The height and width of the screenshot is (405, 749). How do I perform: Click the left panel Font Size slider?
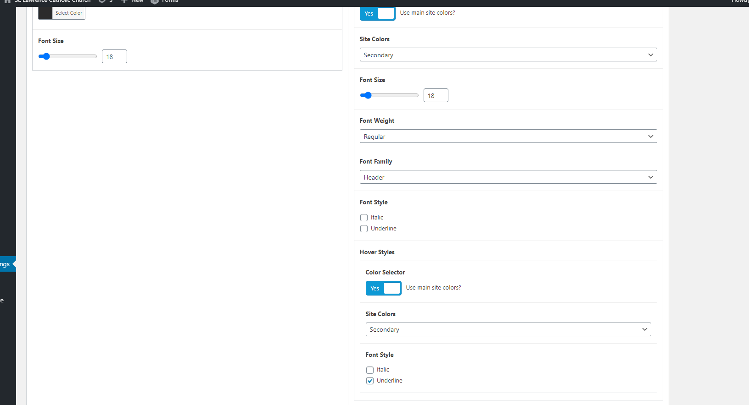pos(67,56)
